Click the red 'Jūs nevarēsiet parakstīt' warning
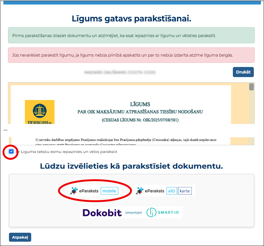This screenshot has height=246, width=264. pyautogui.click(x=131, y=55)
